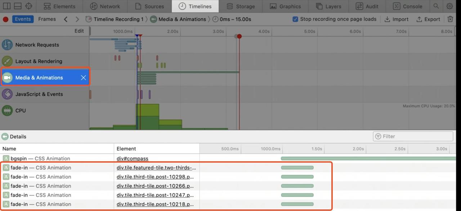
Task: Click the red timeline marker handle
Action: click(240, 36)
